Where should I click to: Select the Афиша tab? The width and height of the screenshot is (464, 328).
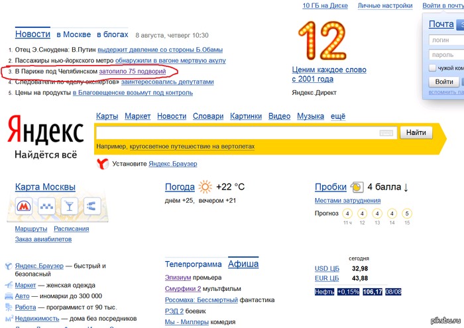[243, 264]
